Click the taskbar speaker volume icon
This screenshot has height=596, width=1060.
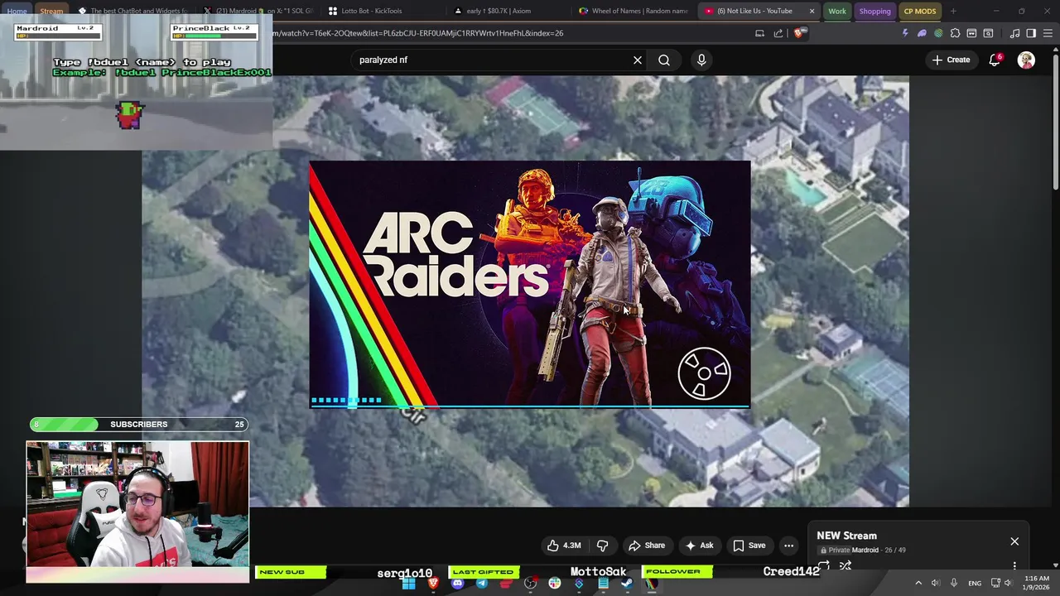click(x=936, y=583)
